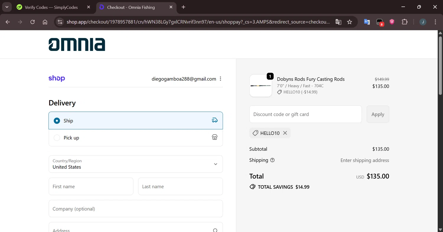Open the Google Translate extension
This screenshot has width=443, height=232.
point(367,22)
